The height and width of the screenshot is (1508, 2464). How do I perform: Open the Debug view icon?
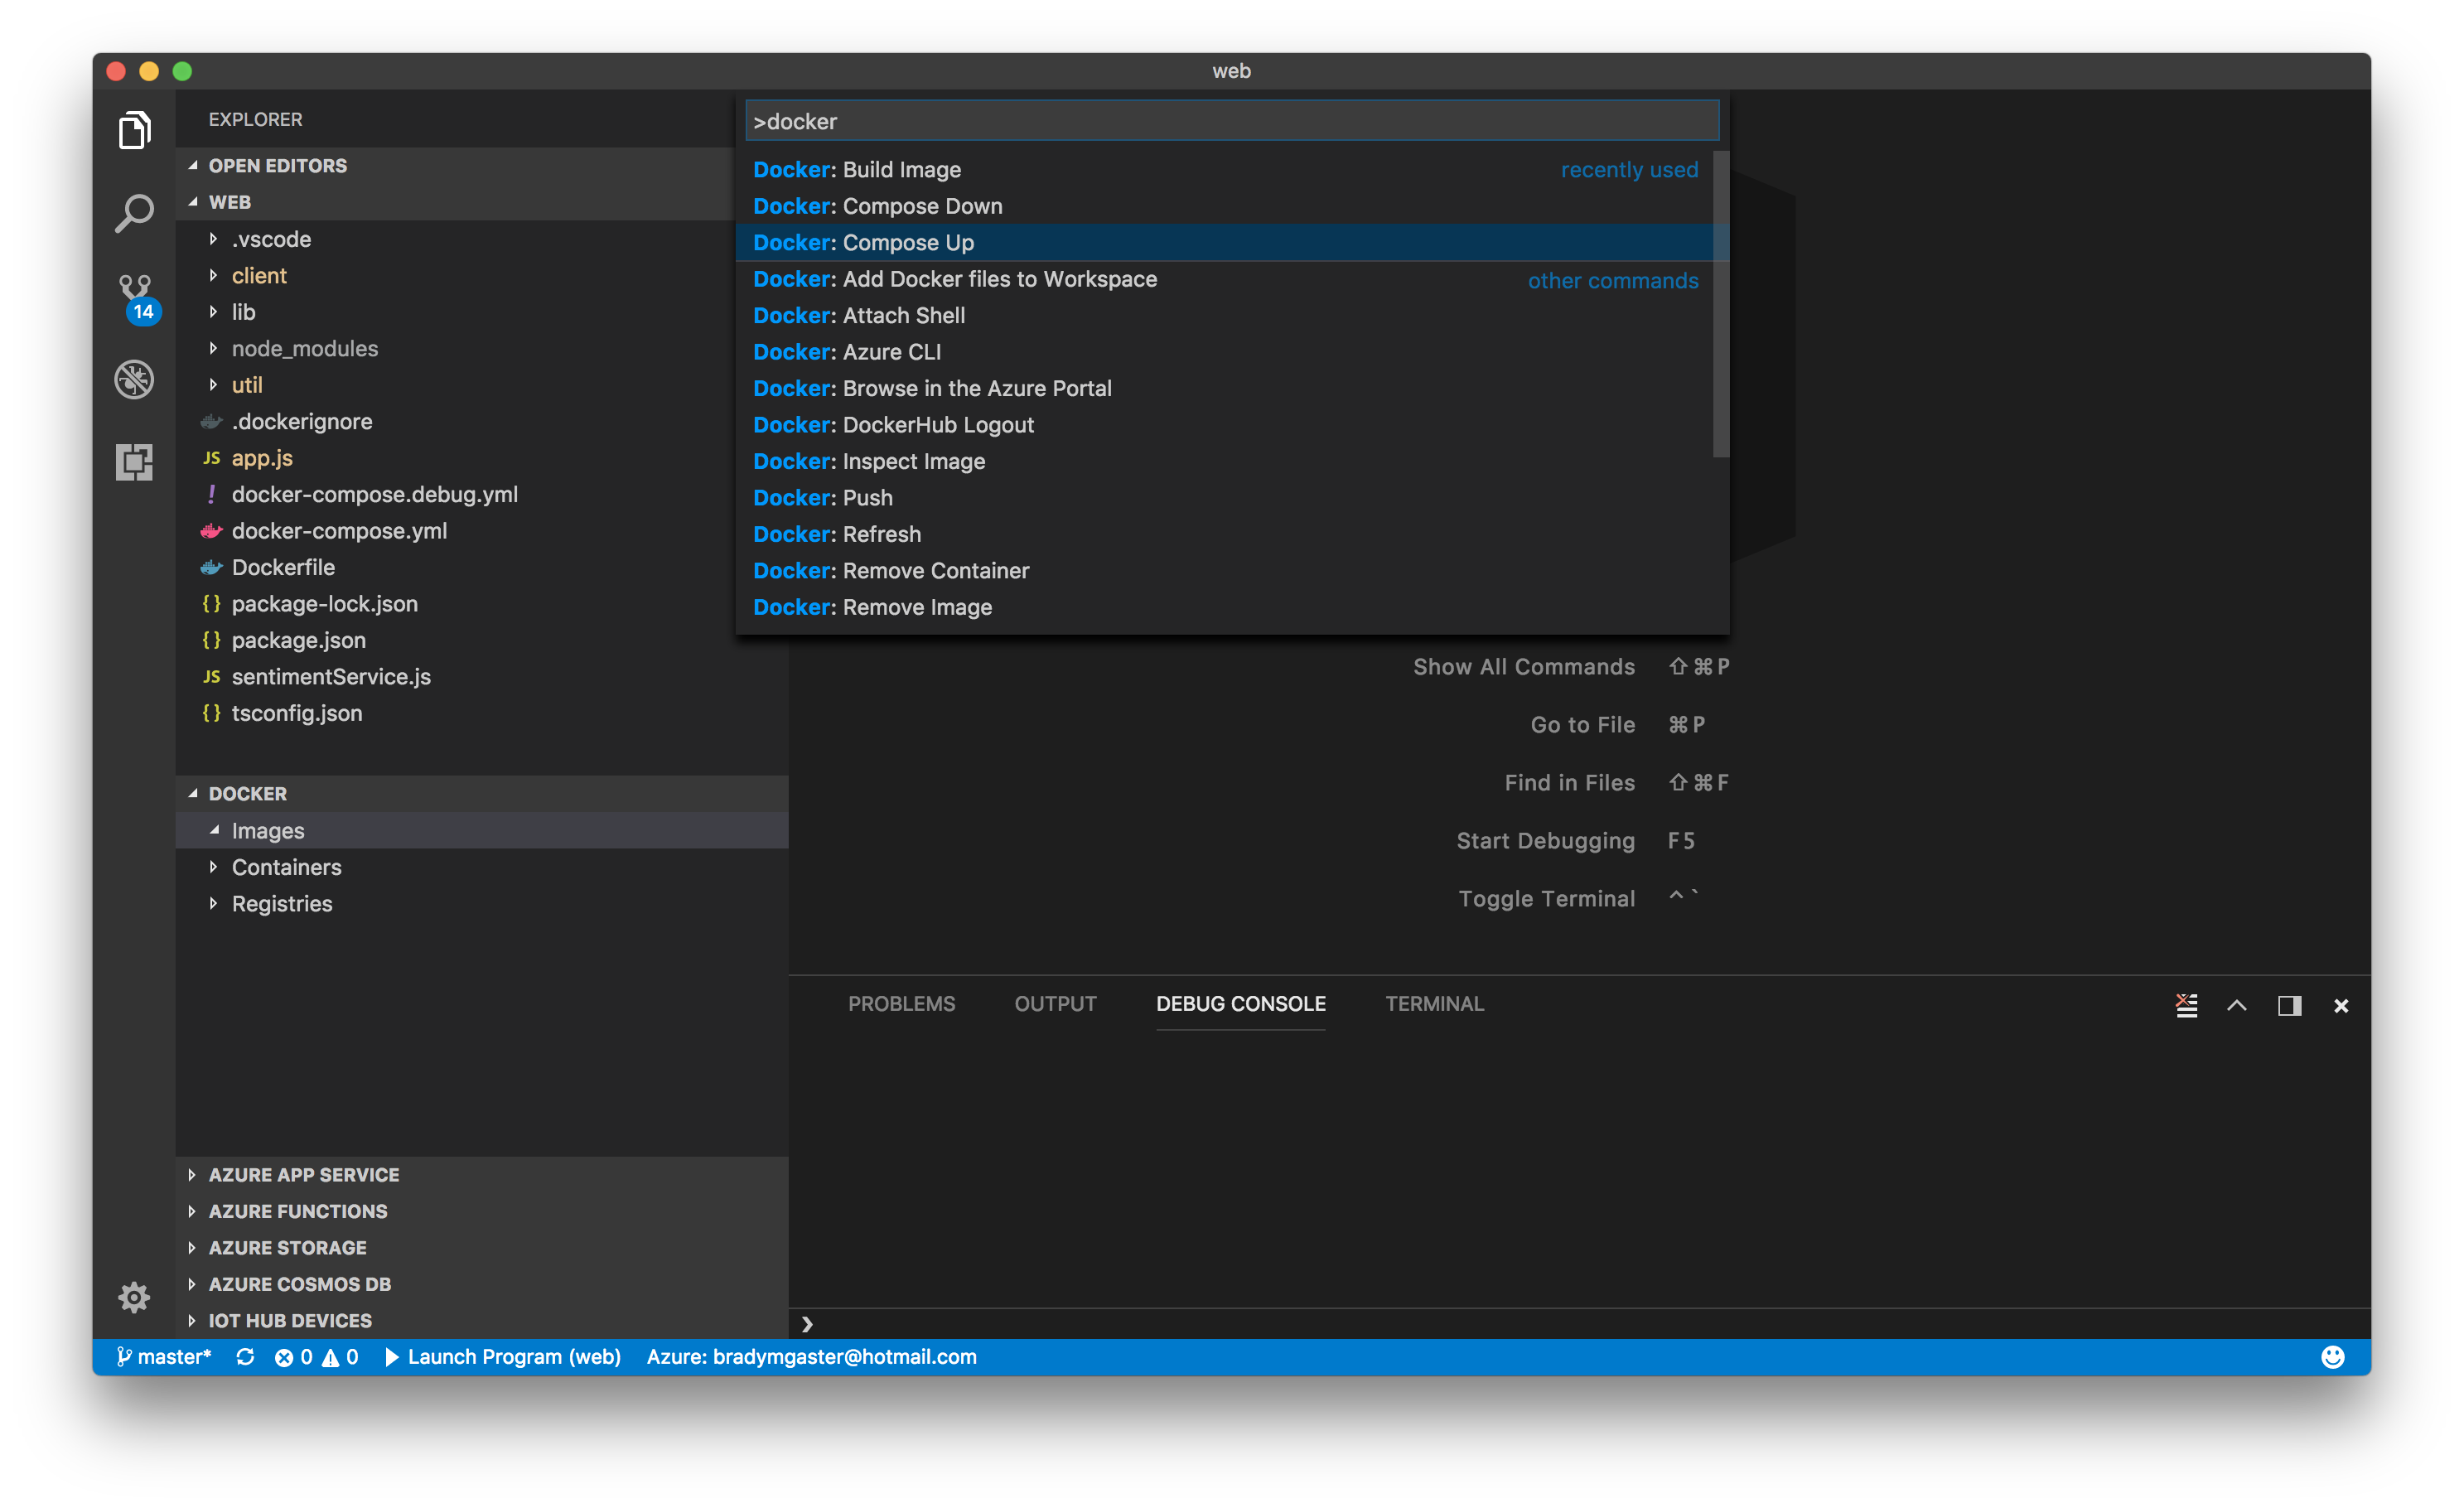134,379
